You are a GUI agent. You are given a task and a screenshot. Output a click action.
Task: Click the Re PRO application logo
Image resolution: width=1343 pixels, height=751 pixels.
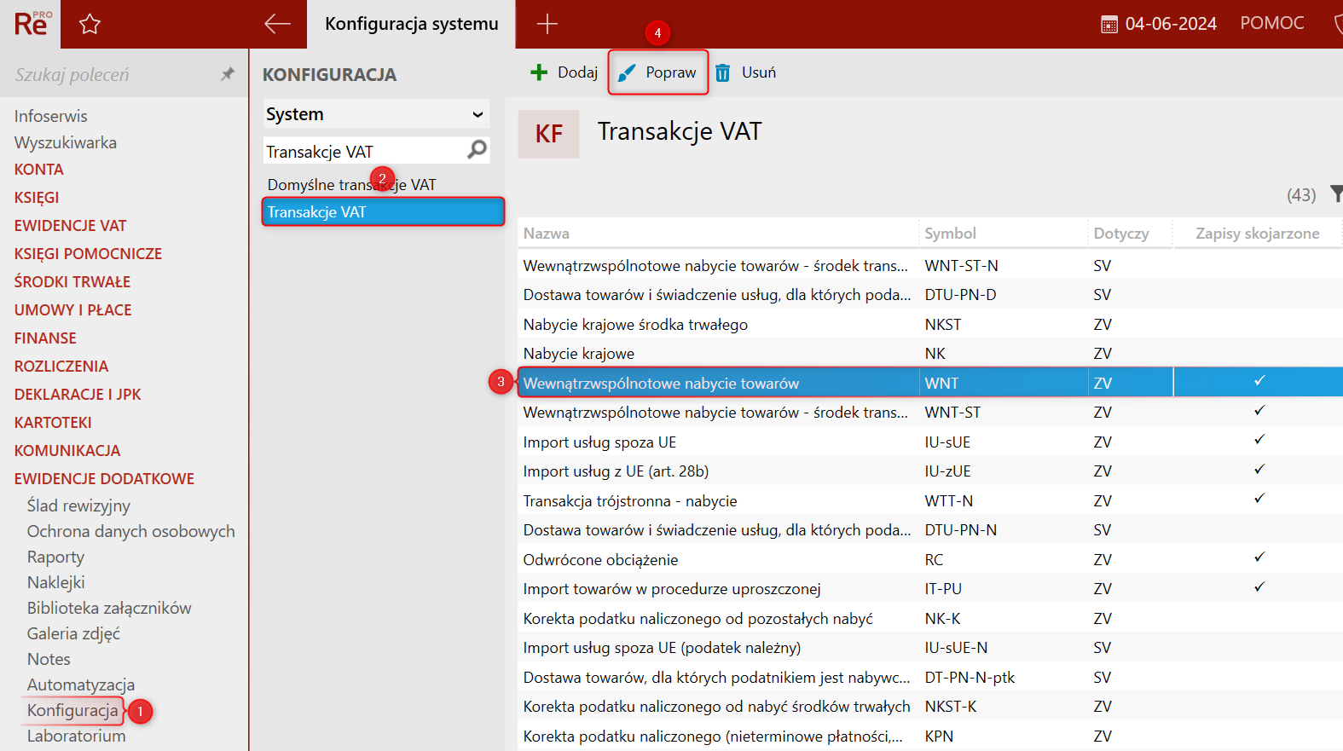click(32, 24)
